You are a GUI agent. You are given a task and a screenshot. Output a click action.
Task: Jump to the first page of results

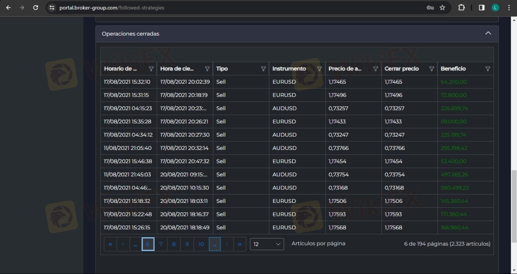click(x=110, y=244)
